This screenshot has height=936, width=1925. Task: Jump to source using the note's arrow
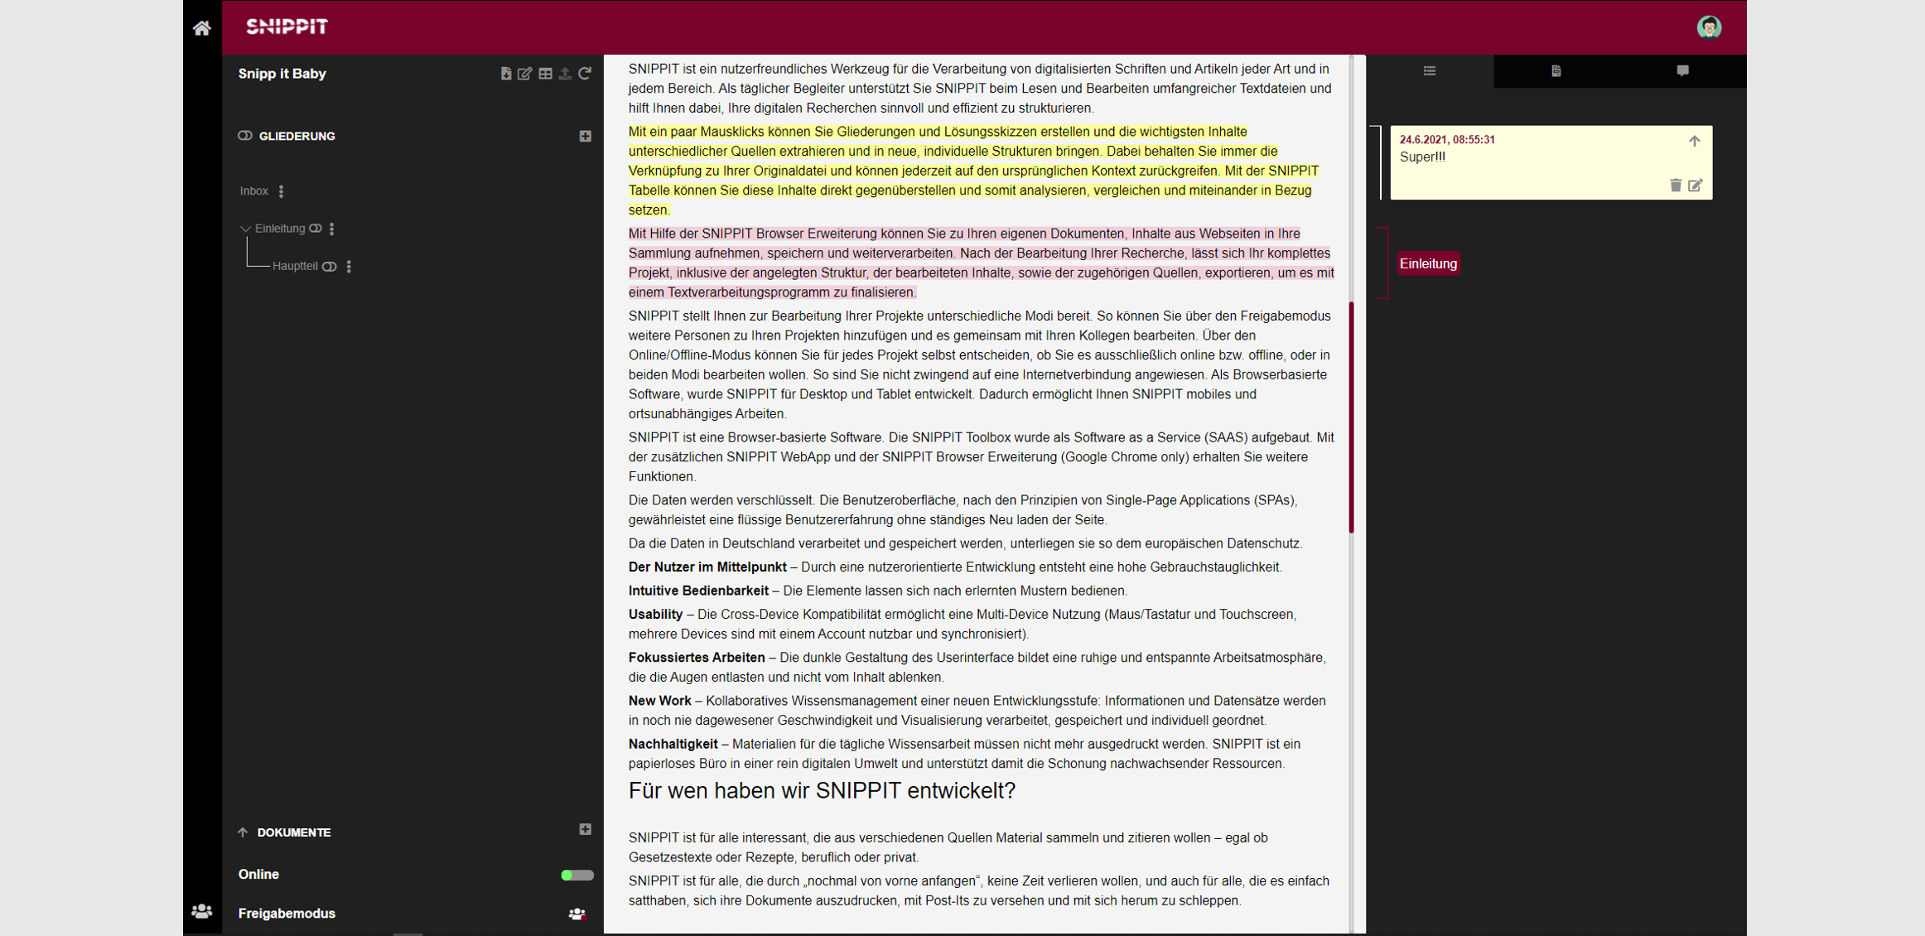[1695, 141]
